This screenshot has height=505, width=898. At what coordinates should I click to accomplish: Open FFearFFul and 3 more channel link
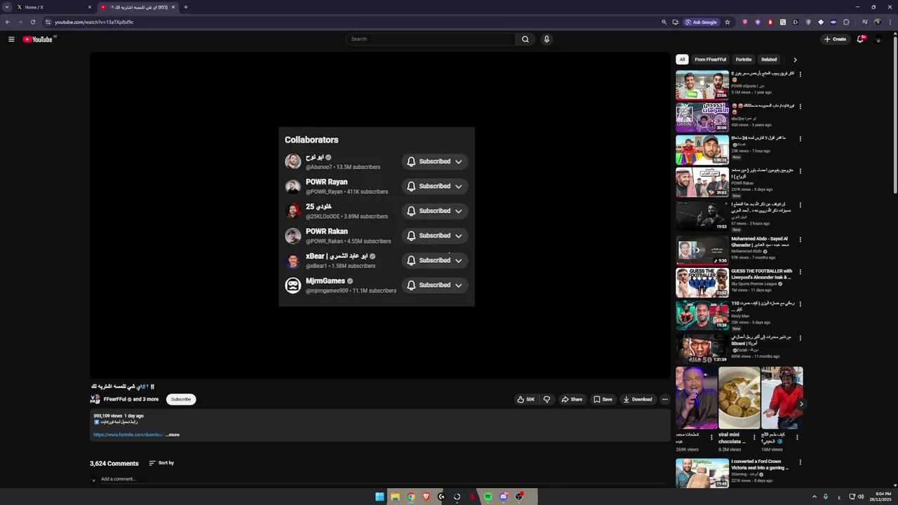pyautogui.click(x=131, y=399)
